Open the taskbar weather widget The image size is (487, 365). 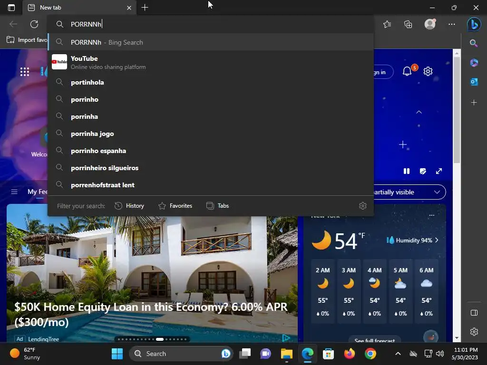(25, 354)
